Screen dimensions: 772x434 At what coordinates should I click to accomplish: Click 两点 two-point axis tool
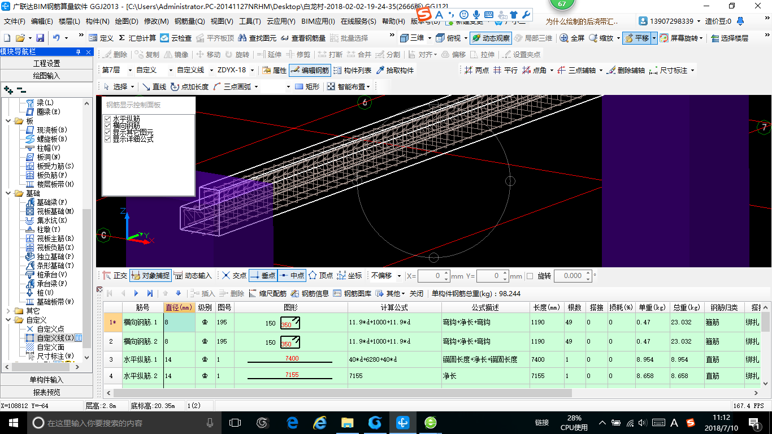[476, 71]
